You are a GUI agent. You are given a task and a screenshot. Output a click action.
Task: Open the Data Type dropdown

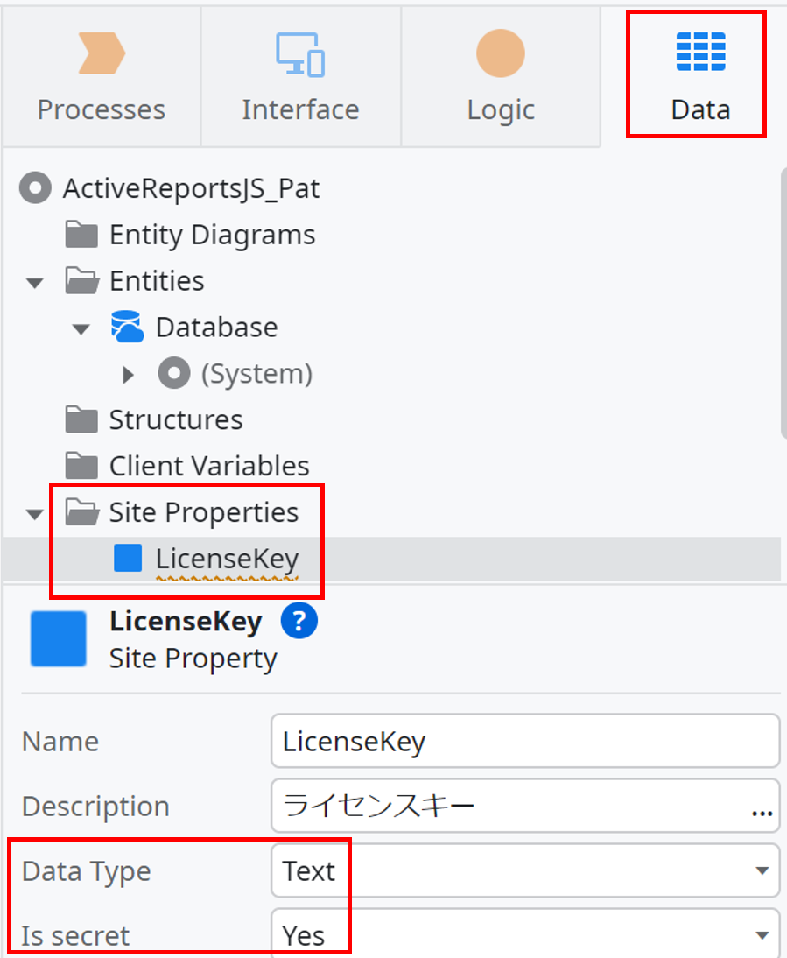tap(525, 870)
